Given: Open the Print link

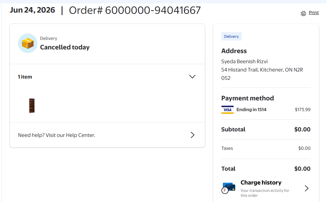Looking at the screenshot, I should (314, 13).
